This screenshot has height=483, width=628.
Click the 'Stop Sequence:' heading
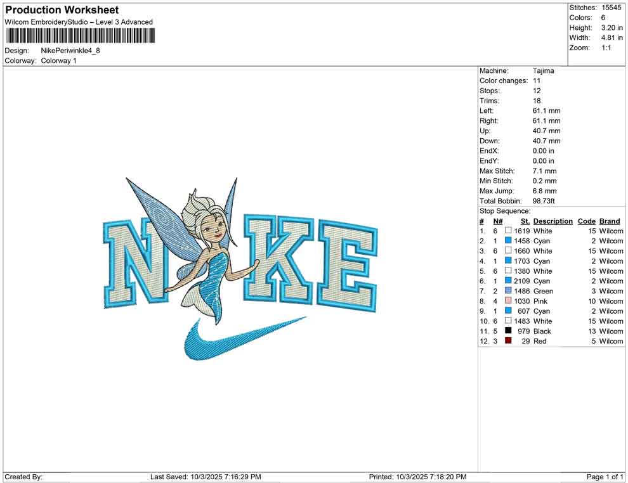tap(505, 211)
